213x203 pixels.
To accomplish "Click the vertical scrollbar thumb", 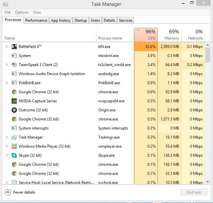I will (208, 55).
